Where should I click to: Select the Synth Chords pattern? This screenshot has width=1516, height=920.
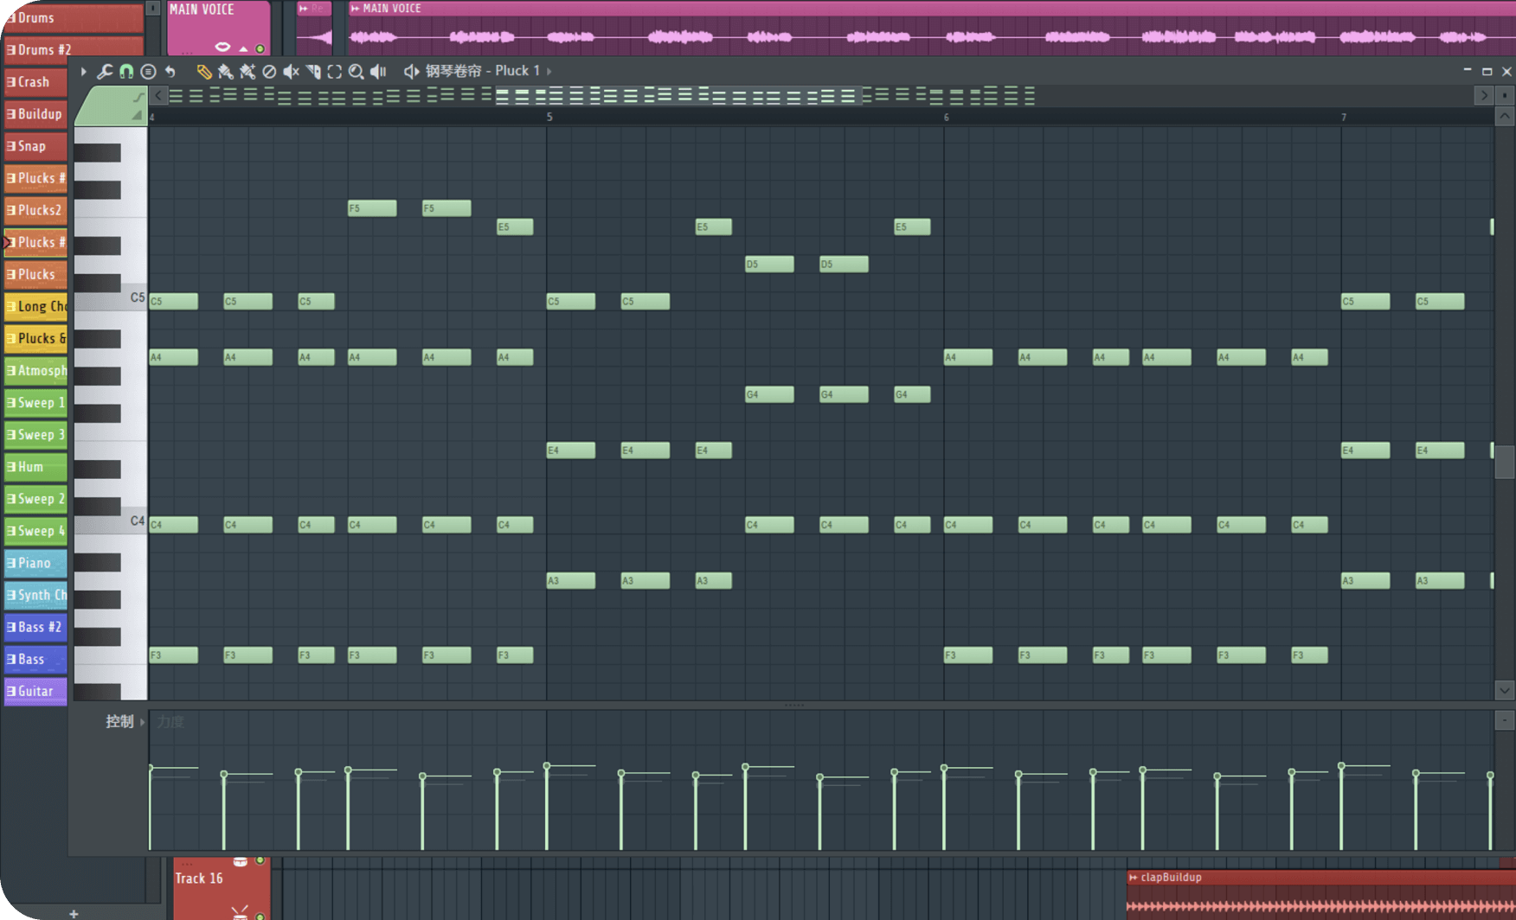click(x=35, y=595)
